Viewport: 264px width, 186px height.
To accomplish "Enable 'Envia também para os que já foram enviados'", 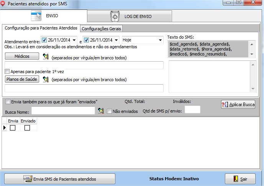I will (x=8, y=102).
